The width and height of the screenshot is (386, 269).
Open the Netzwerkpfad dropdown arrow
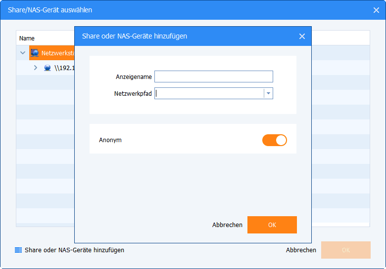coord(268,93)
